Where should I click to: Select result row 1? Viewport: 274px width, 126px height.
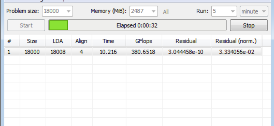pyautogui.click(x=133, y=52)
